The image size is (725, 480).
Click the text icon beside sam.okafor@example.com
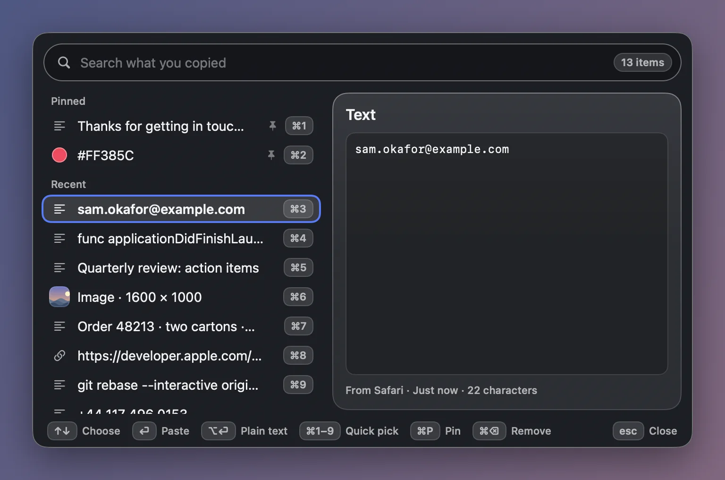tap(59, 209)
